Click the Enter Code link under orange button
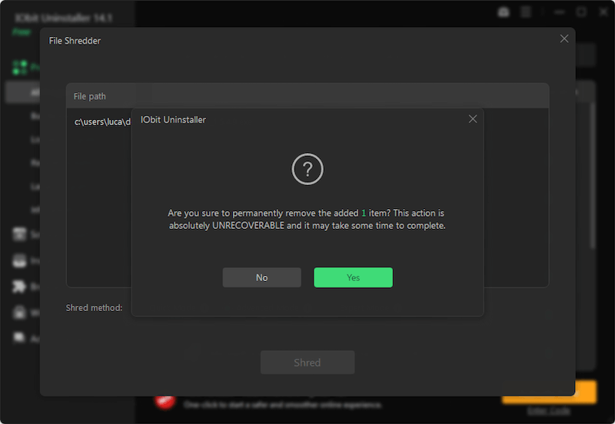 click(x=549, y=411)
